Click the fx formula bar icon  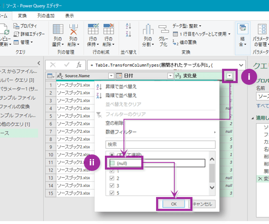[79, 65]
